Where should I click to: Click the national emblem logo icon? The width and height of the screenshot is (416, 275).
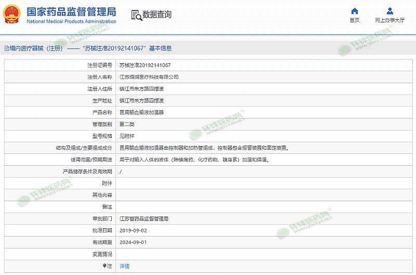[x=12, y=14]
